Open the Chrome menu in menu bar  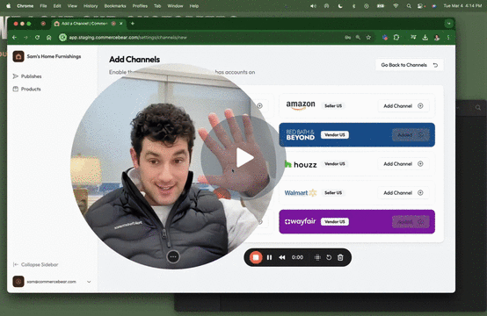pyautogui.click(x=25, y=6)
